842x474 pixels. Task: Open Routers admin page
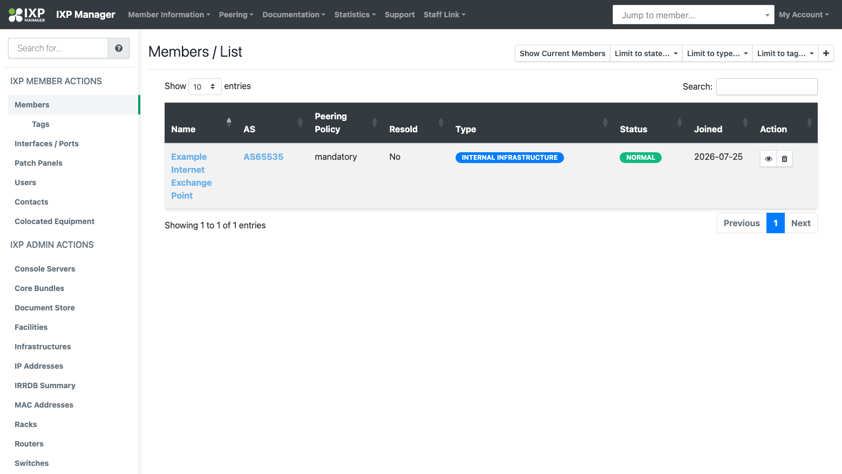[29, 444]
